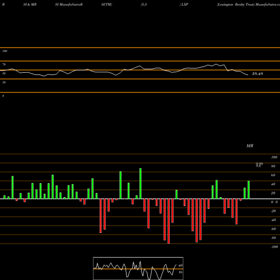The image size is (280, 280).
Task: Select the 70 level label on RSI axis
Action: (x=4, y=64)
